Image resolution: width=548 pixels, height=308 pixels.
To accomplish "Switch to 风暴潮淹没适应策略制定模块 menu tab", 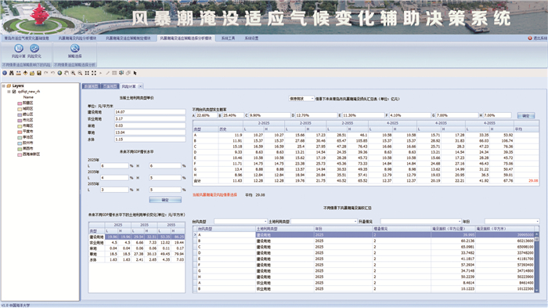I will pos(128,38).
